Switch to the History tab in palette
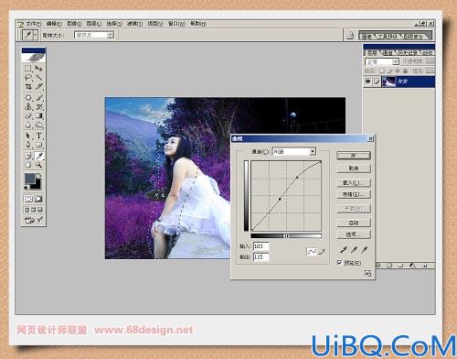The image size is (457, 359). (x=409, y=53)
